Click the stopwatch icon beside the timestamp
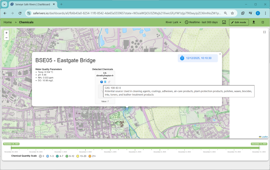Image resolution: width=270 pixels, height=170 pixels. 182,58
